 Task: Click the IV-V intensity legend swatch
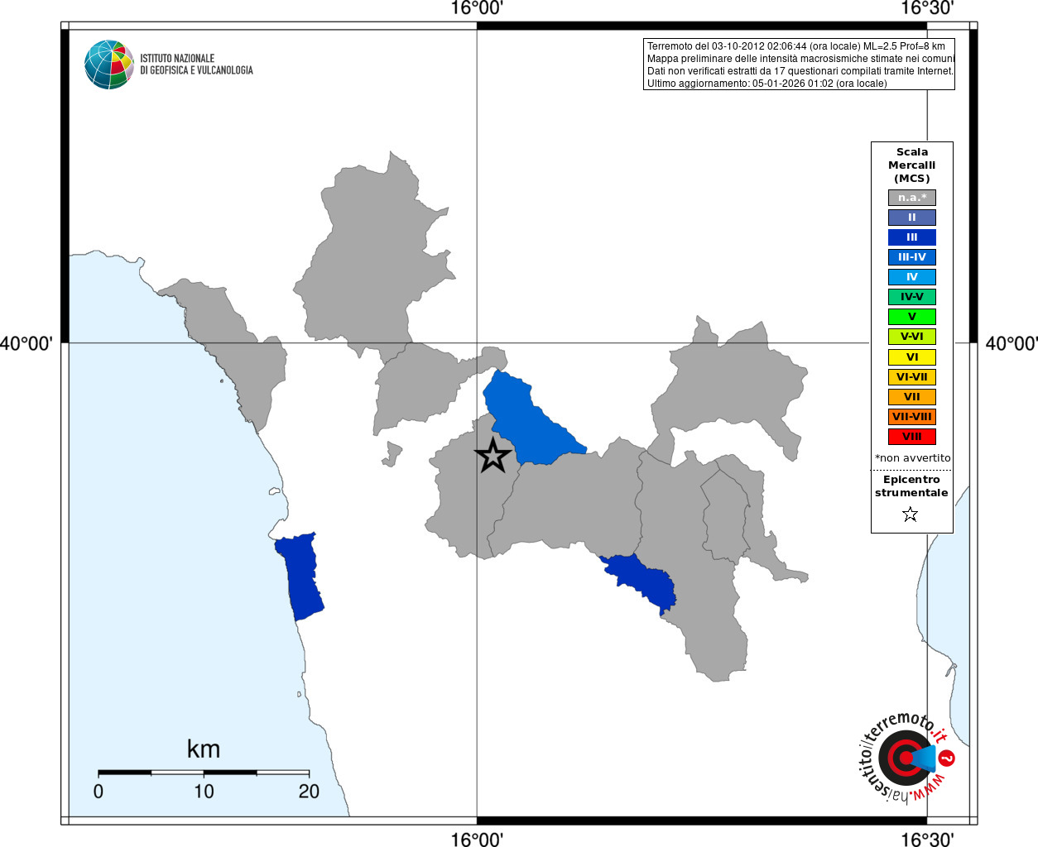tap(912, 297)
